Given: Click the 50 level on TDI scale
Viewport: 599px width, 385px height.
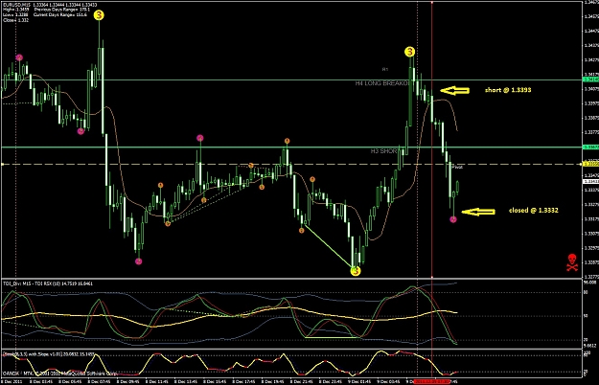Looking at the screenshot, I should pos(586,316).
